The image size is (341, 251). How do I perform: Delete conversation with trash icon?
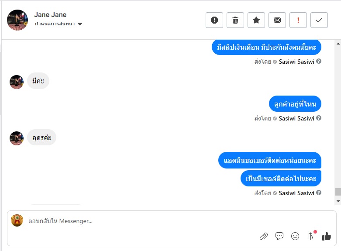pyautogui.click(x=235, y=20)
